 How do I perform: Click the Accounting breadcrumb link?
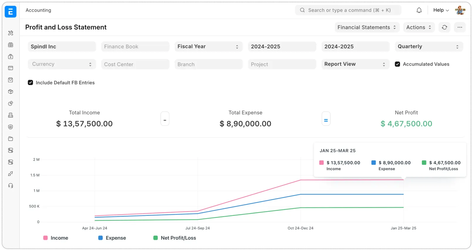(38, 10)
